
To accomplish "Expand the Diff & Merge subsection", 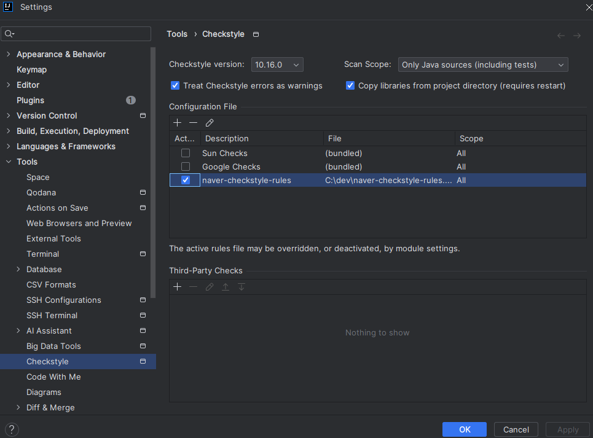I will [x=18, y=407].
